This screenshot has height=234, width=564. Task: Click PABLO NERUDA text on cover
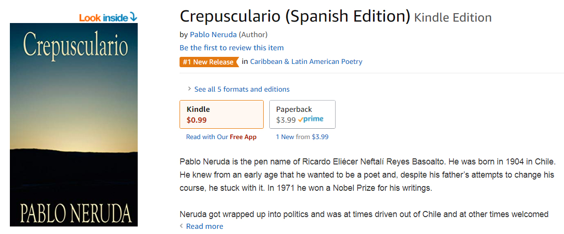pyautogui.click(x=75, y=214)
